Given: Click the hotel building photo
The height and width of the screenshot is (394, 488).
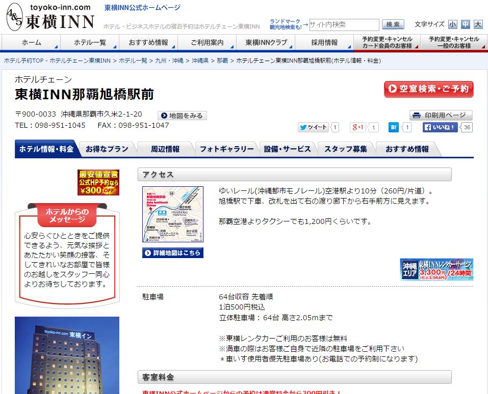Looking at the screenshot, I should [67, 355].
